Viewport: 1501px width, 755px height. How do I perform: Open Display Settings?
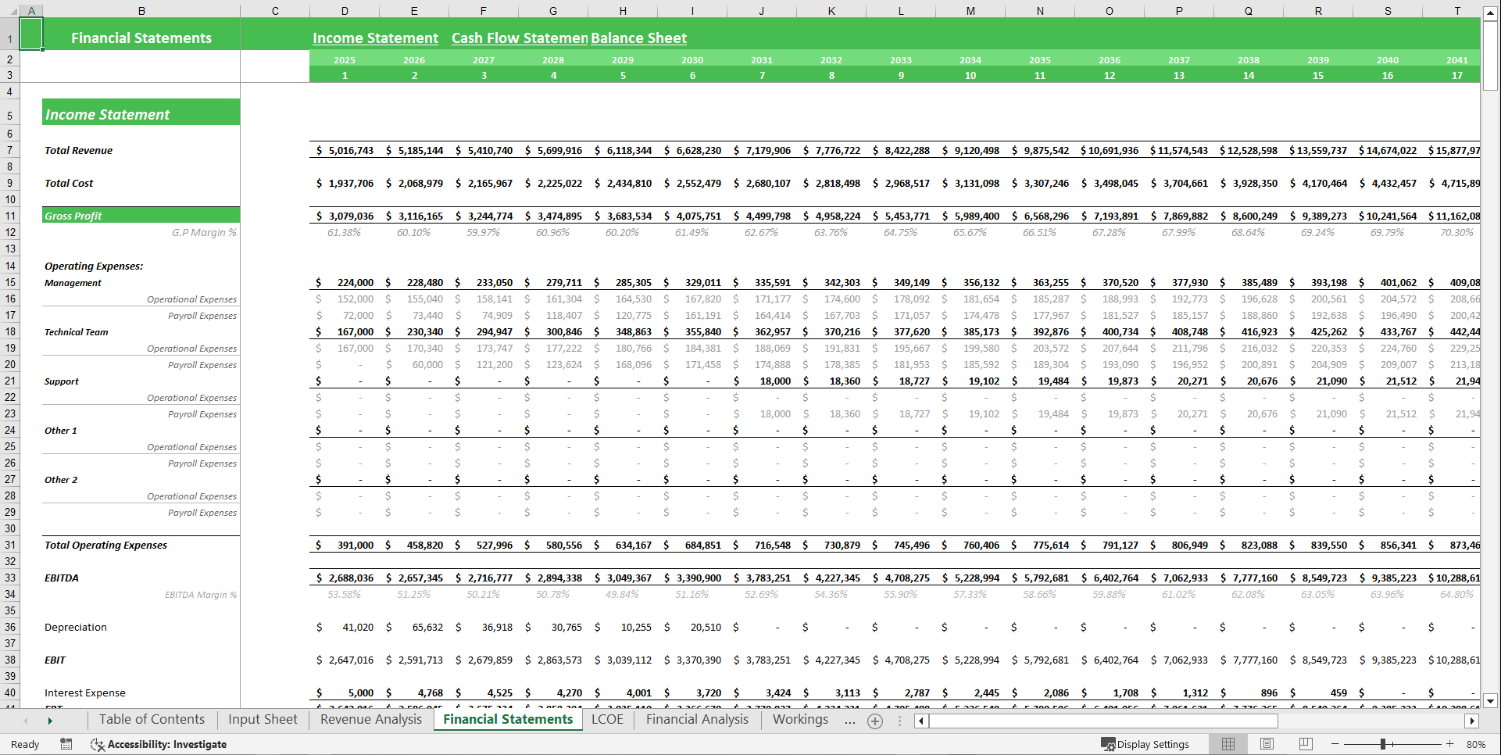pyautogui.click(x=1145, y=744)
